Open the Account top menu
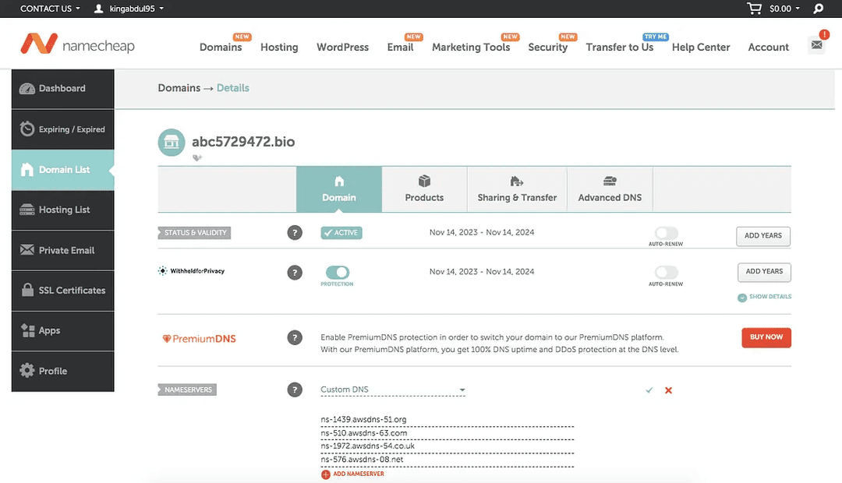Viewport: 842px width, 483px height. tap(769, 48)
